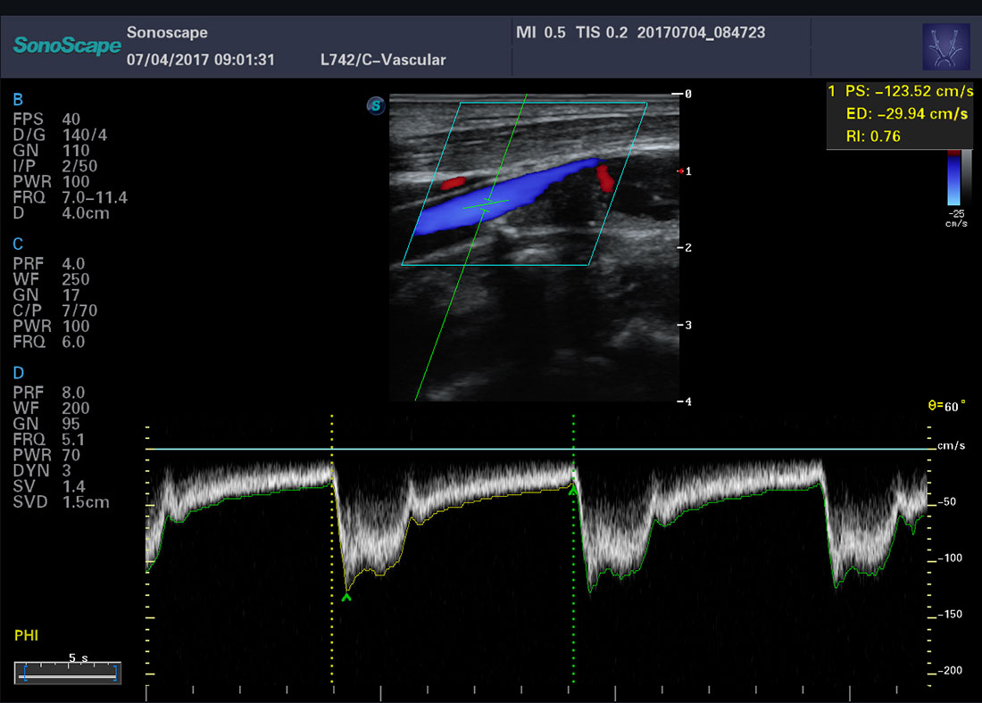The width and height of the screenshot is (982, 703).
Task: Click the DYN 3 parameter
Action: [42, 471]
